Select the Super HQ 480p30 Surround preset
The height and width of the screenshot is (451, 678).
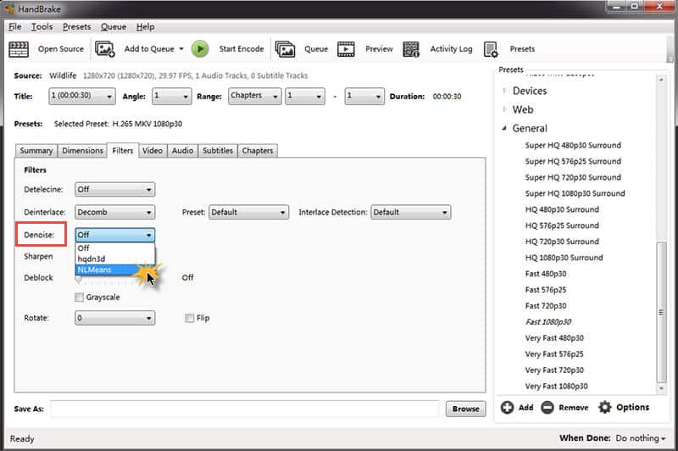point(573,145)
